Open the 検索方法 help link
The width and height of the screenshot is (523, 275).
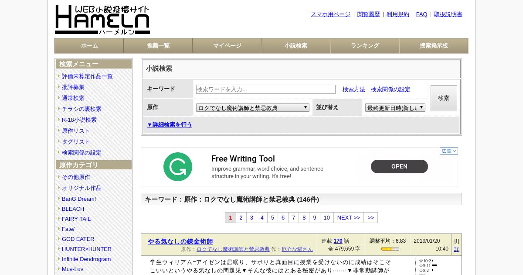(354, 89)
